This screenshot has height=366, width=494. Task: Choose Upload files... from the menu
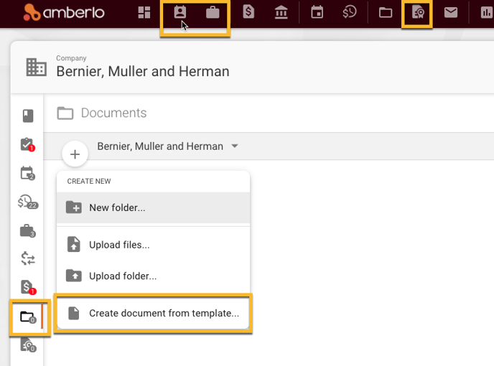[153, 245]
